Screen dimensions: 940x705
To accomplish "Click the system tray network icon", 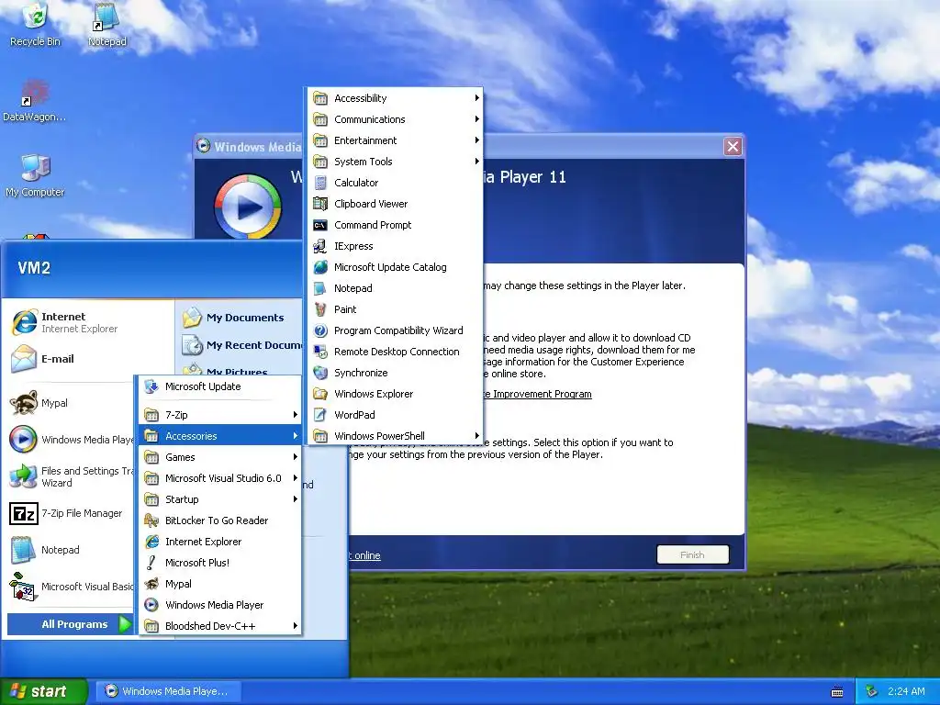I will click(872, 691).
